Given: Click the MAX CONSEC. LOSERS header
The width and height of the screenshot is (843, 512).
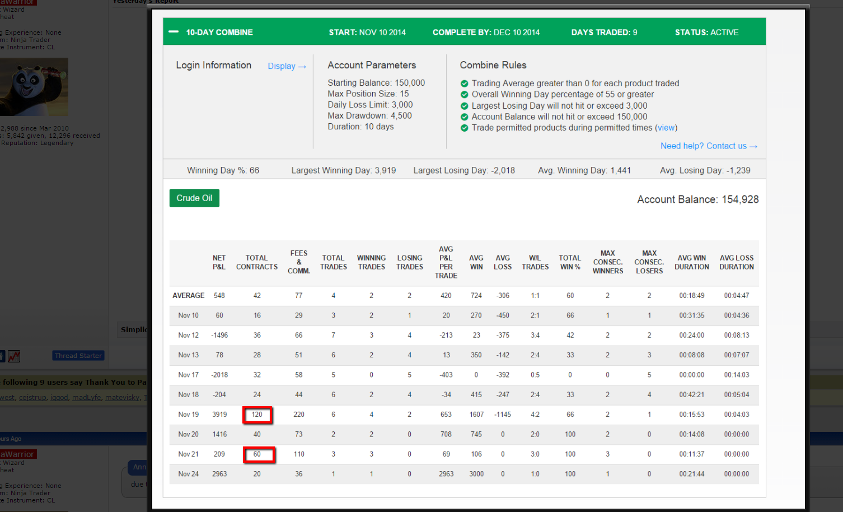Looking at the screenshot, I should click(649, 262).
